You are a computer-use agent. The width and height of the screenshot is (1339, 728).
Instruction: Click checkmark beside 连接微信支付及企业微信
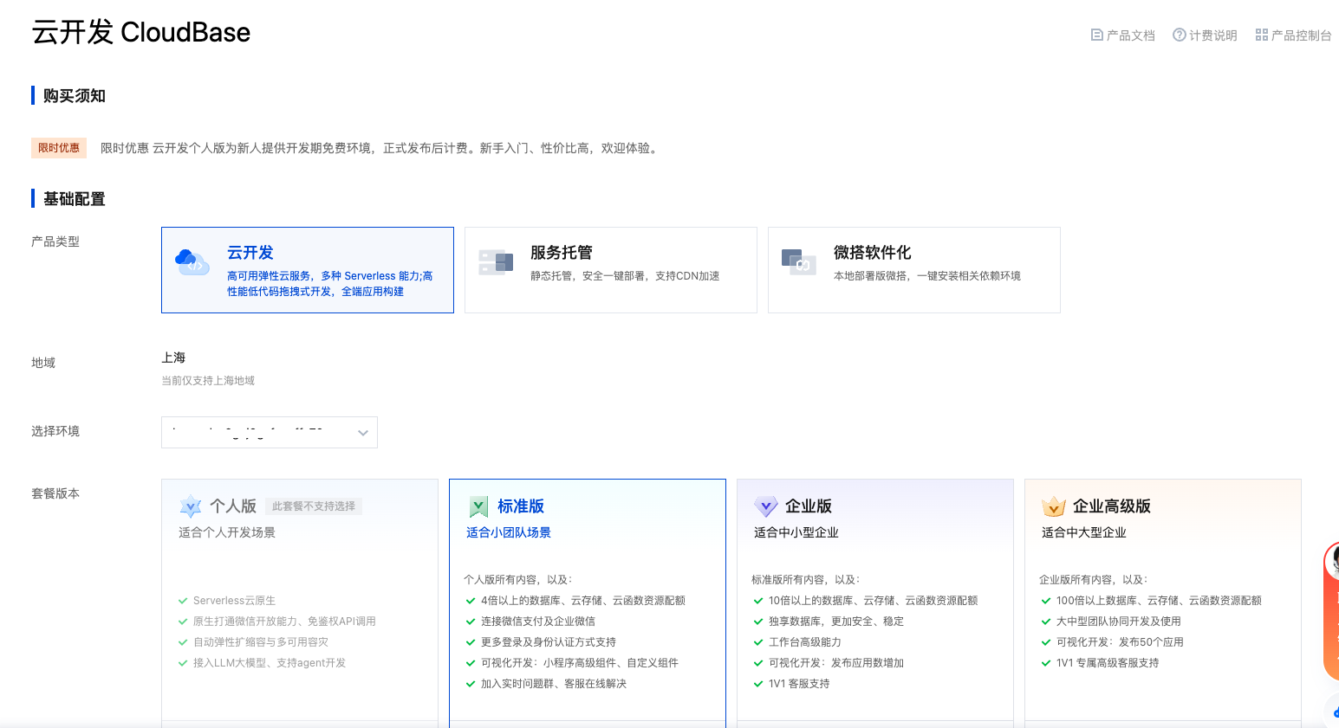coord(471,622)
